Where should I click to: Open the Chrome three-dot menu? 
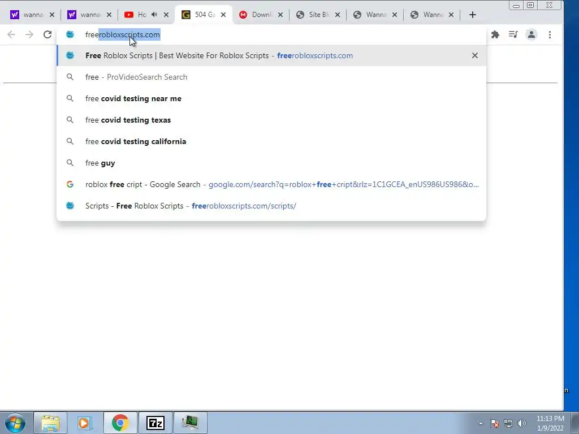[550, 34]
